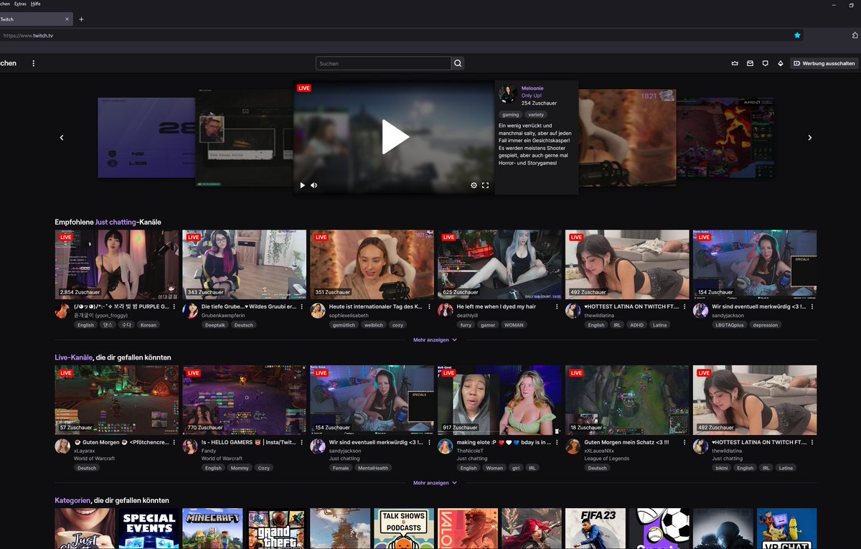Click Werbung ausschalten button
Image resolution: width=861 pixels, height=549 pixels.
coord(824,63)
